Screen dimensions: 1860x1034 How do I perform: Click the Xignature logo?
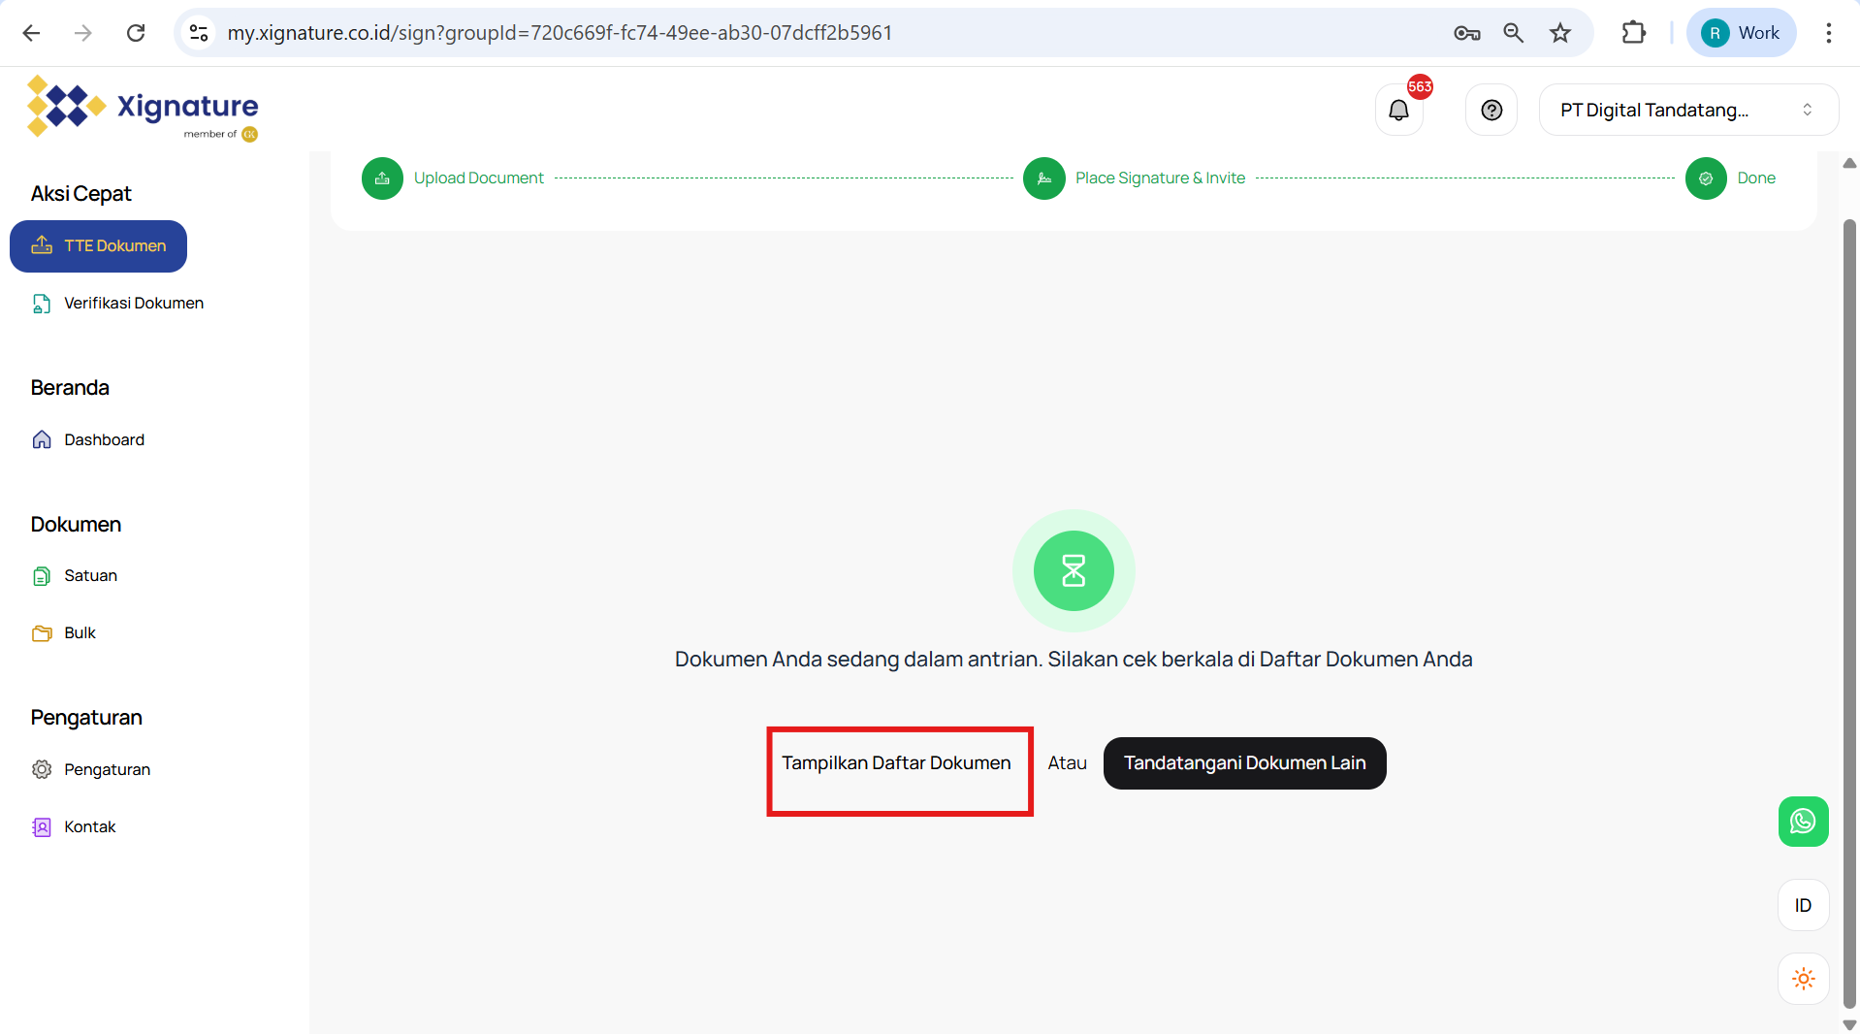click(144, 107)
